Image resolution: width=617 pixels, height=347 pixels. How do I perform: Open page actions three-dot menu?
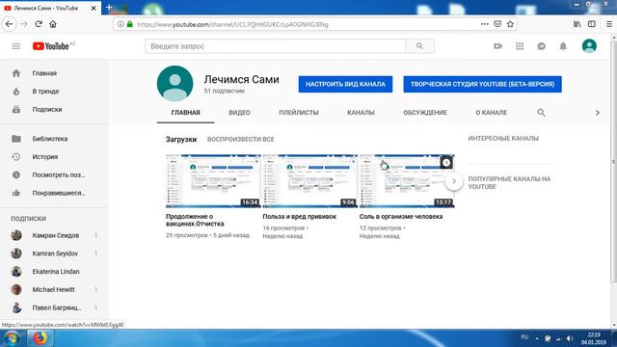pos(485,24)
